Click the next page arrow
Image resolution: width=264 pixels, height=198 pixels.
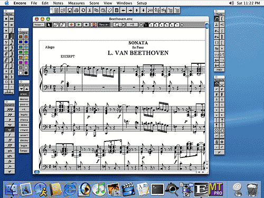click(x=182, y=25)
